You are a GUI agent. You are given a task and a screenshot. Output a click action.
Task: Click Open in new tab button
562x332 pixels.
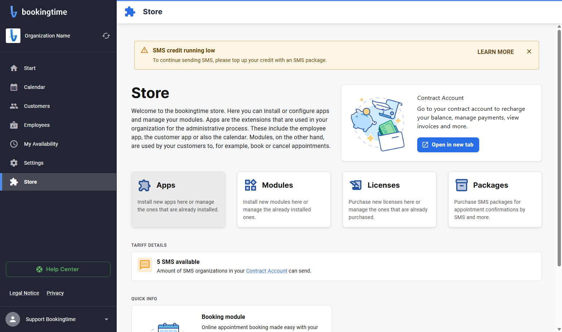(448, 145)
